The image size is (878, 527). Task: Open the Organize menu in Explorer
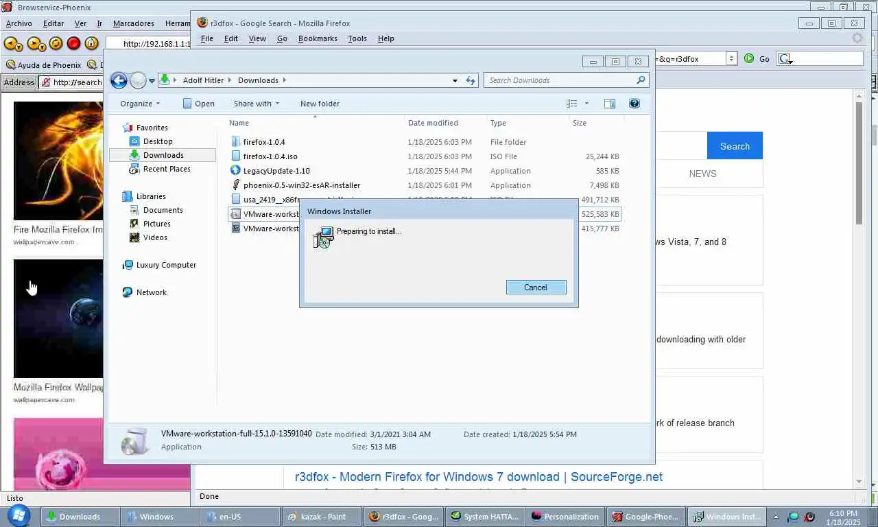tap(139, 104)
